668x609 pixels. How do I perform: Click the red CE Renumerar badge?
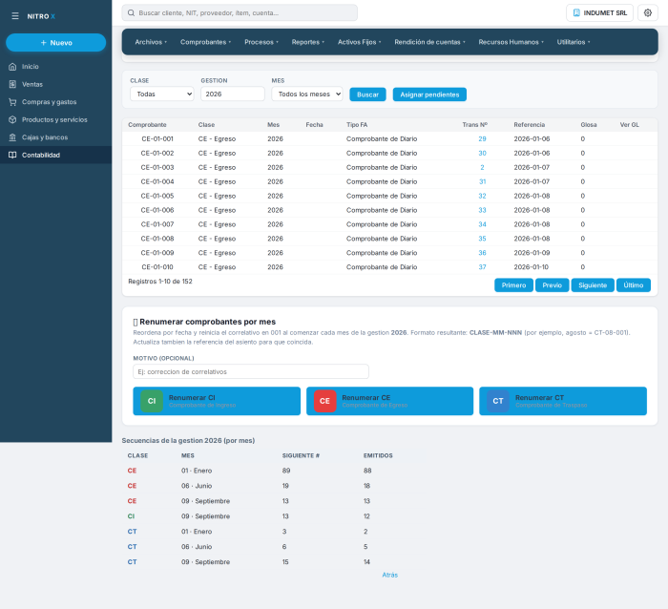[x=324, y=401]
